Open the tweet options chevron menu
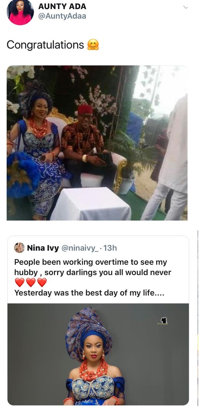This screenshot has width=199, height=409. tap(186, 7)
